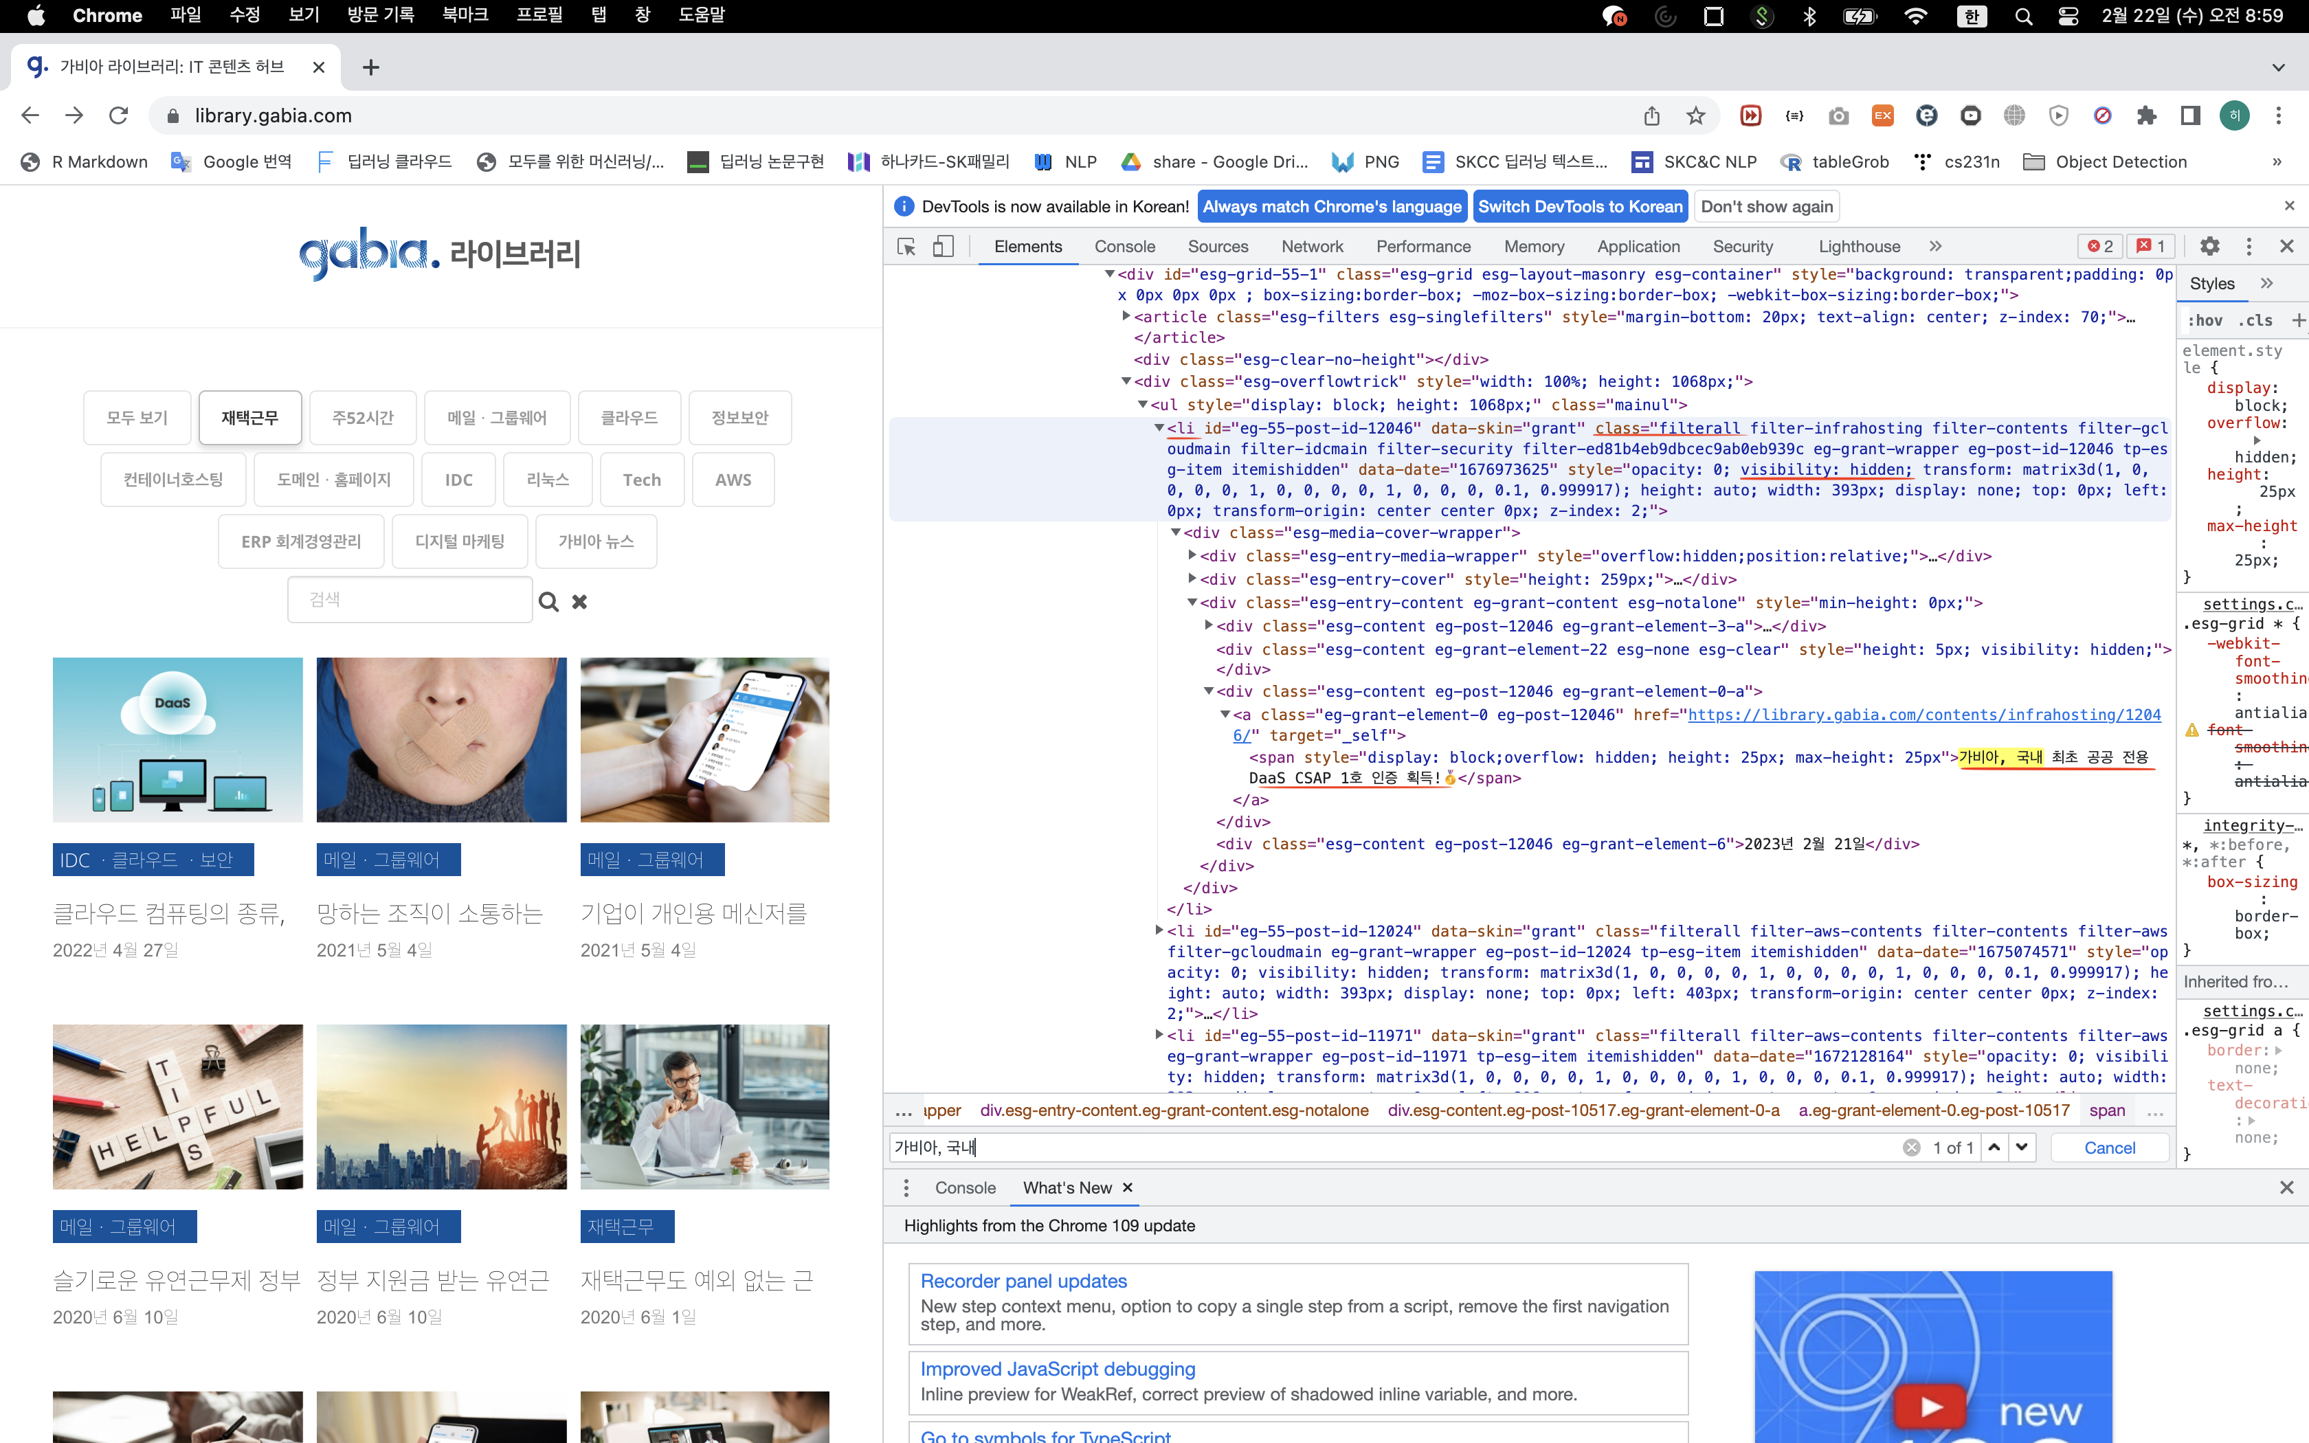Screen dimensions: 2309x1443
Task: Clear the DevTools search field
Action: click(x=1911, y=1147)
